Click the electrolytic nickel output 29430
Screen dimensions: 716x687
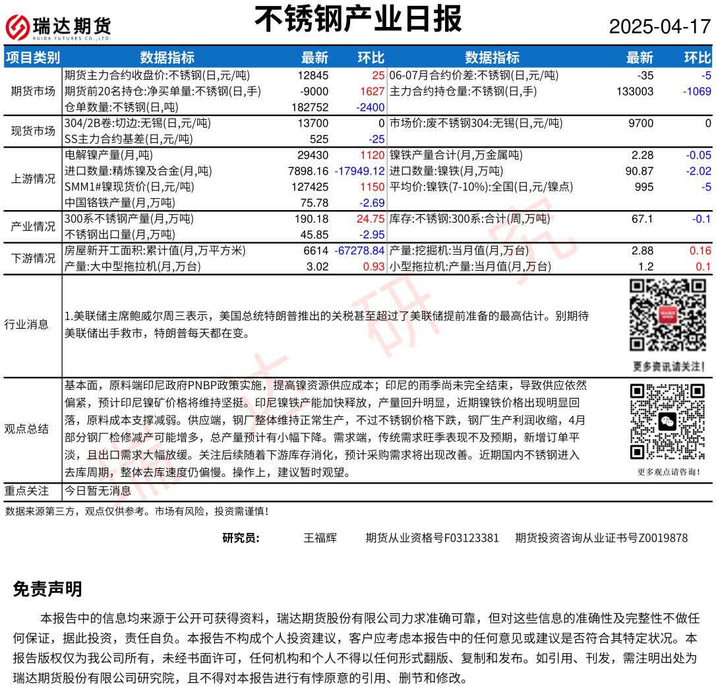[313, 155]
